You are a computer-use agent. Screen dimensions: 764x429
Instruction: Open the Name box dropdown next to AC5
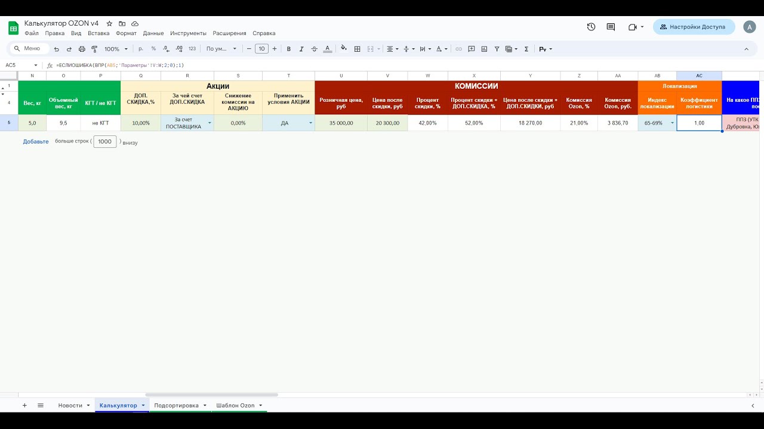(36, 65)
